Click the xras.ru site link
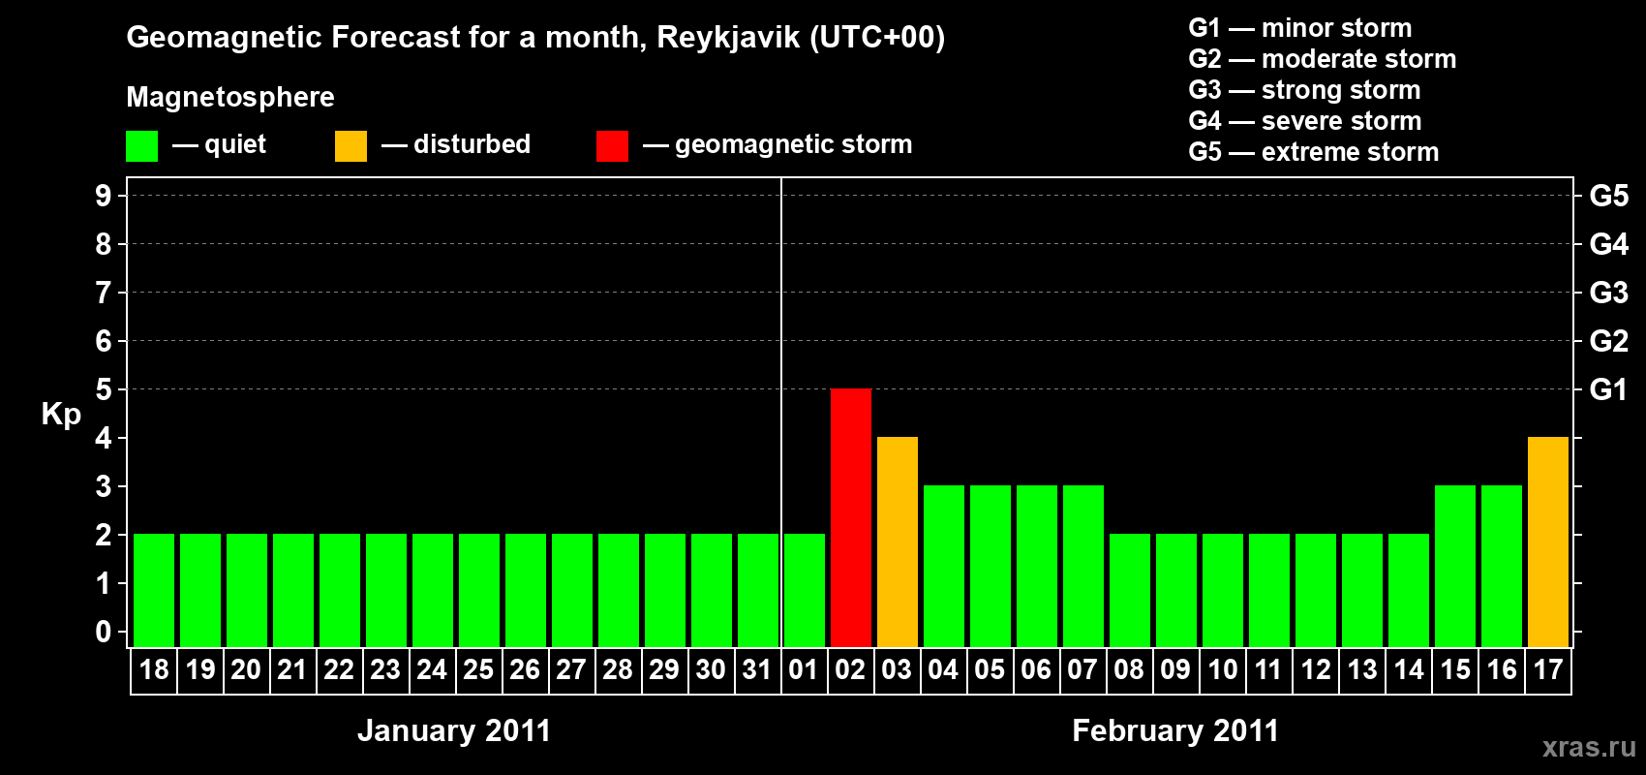This screenshot has height=775, width=1646. 1589,747
